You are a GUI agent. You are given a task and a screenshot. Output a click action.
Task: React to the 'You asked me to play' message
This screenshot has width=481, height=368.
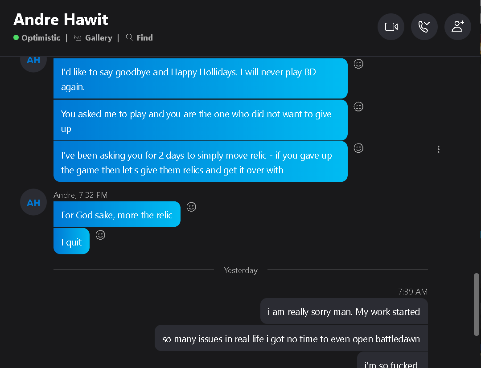[x=358, y=106]
